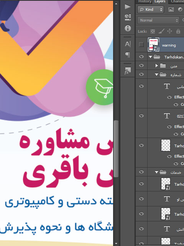Screen dimensions: 184x246
Task: Open the Normal blend mode dropdown
Action: (x=158, y=20)
